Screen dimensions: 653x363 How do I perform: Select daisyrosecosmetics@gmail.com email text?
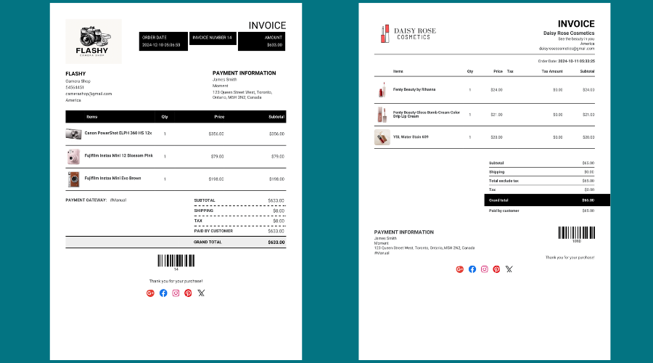(567, 49)
